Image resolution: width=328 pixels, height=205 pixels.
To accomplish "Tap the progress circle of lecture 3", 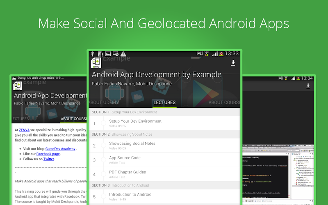I will click(x=104, y=160).
